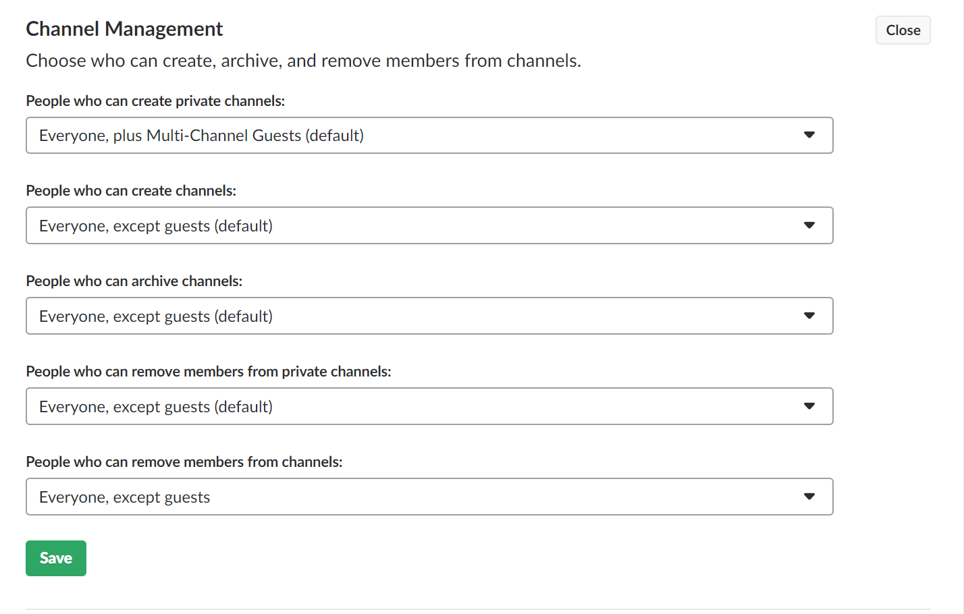Click the arrow icon on create private channels dropdown

click(x=809, y=135)
